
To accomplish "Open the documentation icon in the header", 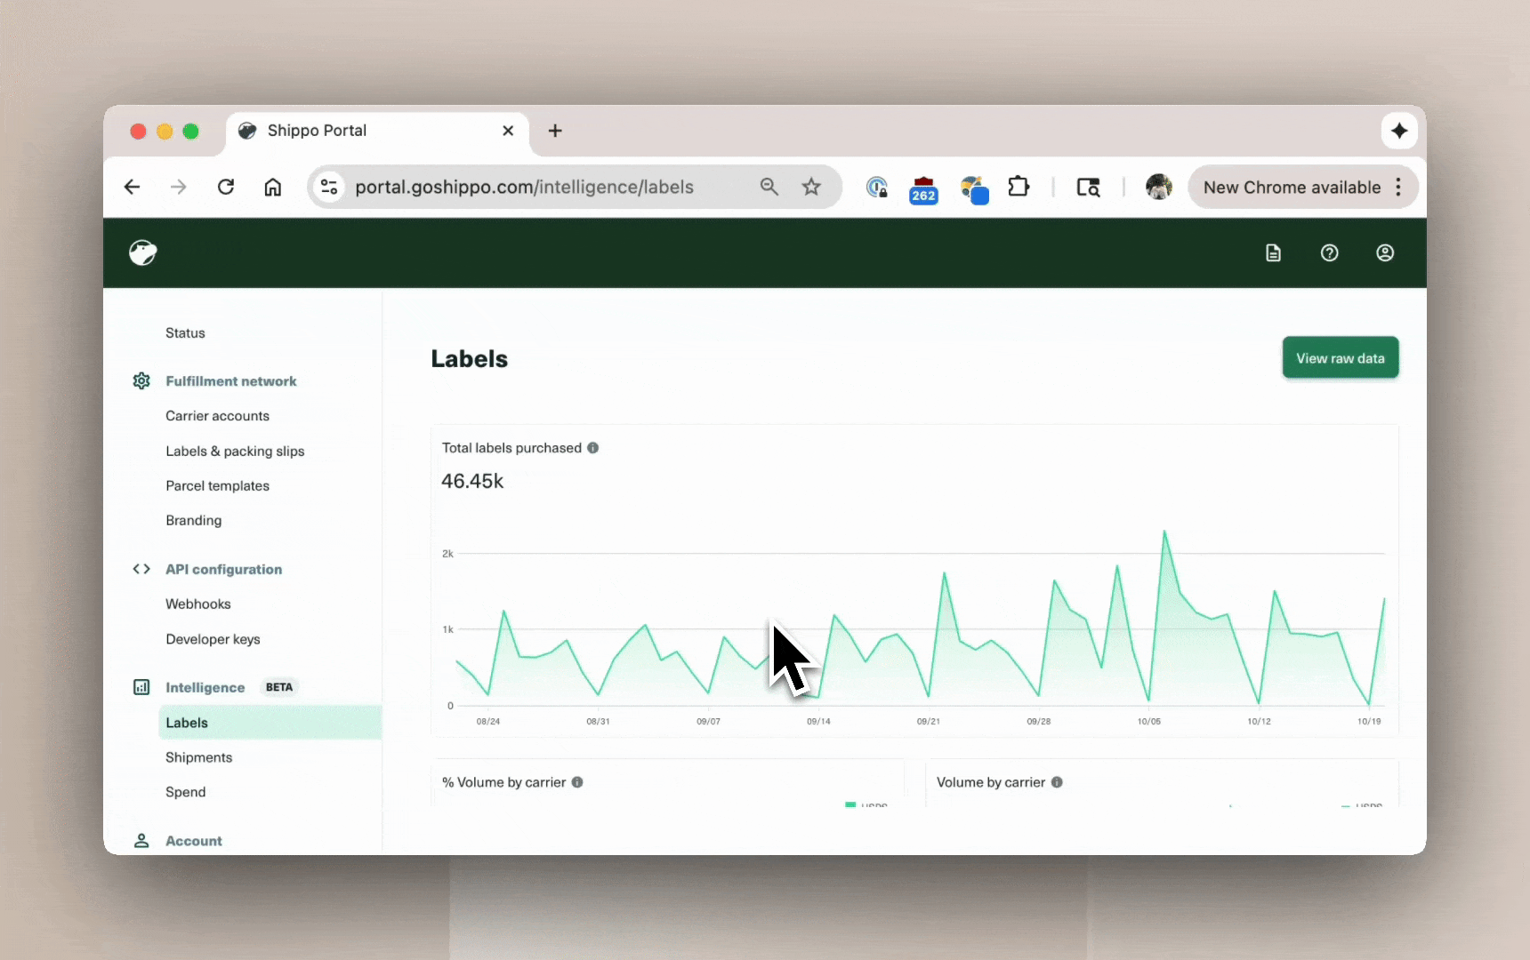I will (x=1273, y=253).
